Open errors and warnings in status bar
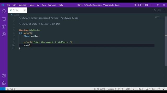 click(x=11, y=89)
